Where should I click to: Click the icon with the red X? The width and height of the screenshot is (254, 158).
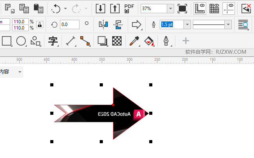coord(246,9)
